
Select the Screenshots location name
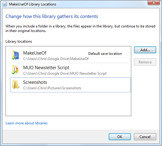click(35, 82)
